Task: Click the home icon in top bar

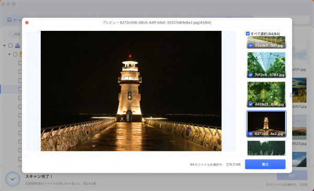Action: tap(9, 19)
